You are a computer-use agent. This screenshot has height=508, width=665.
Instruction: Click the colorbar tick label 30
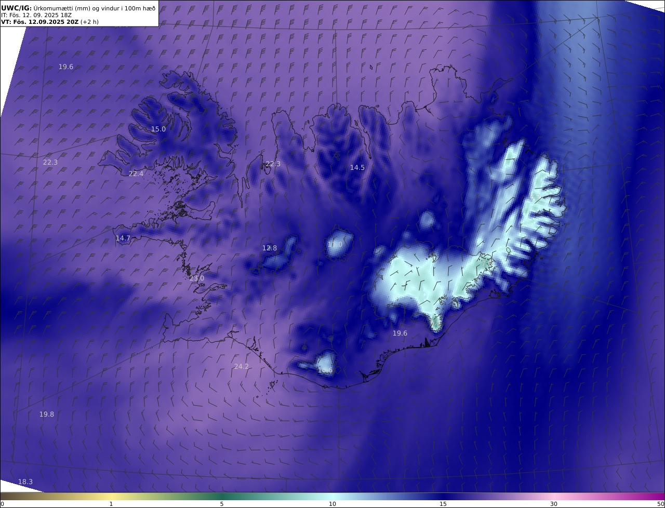(554, 504)
